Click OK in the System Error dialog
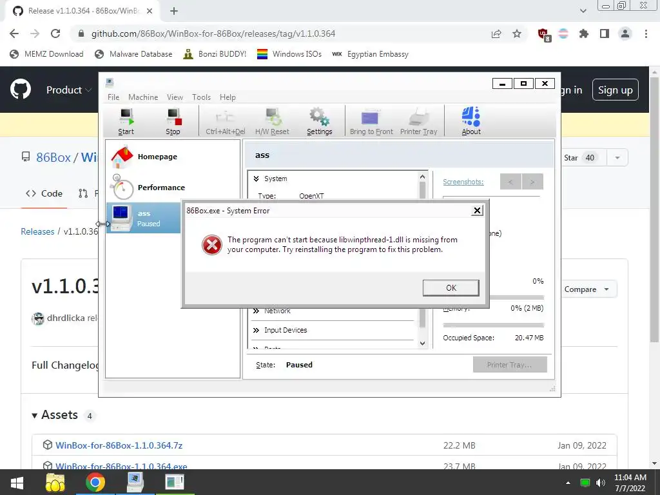Screen dimensions: 660x495 pyautogui.click(x=451, y=288)
